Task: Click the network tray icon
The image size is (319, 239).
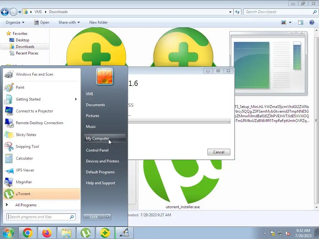Action: click(x=280, y=233)
